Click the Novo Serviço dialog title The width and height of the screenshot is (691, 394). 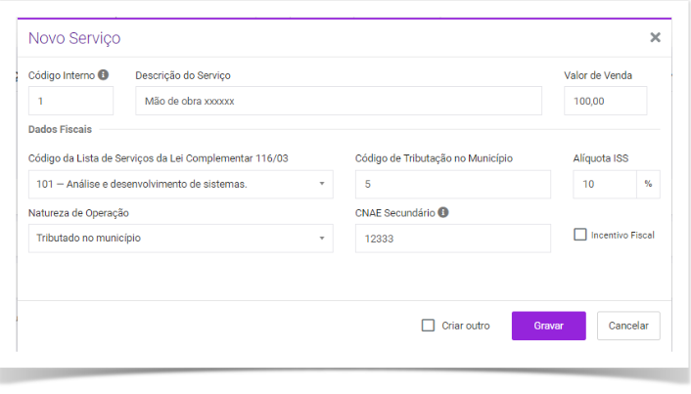pos(74,38)
